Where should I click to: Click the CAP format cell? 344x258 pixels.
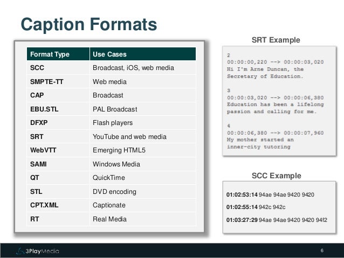(x=58, y=95)
